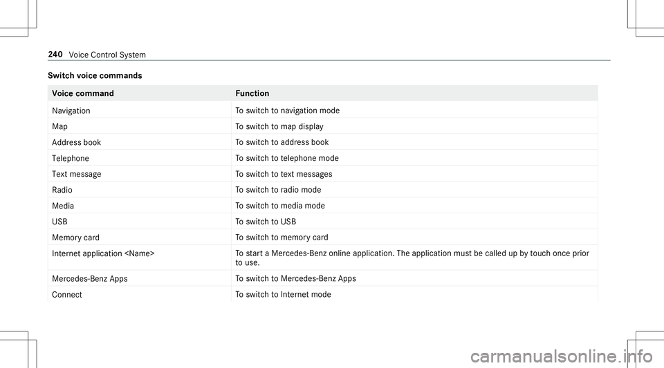Select the Navigation voice command cell

[x=71, y=110]
